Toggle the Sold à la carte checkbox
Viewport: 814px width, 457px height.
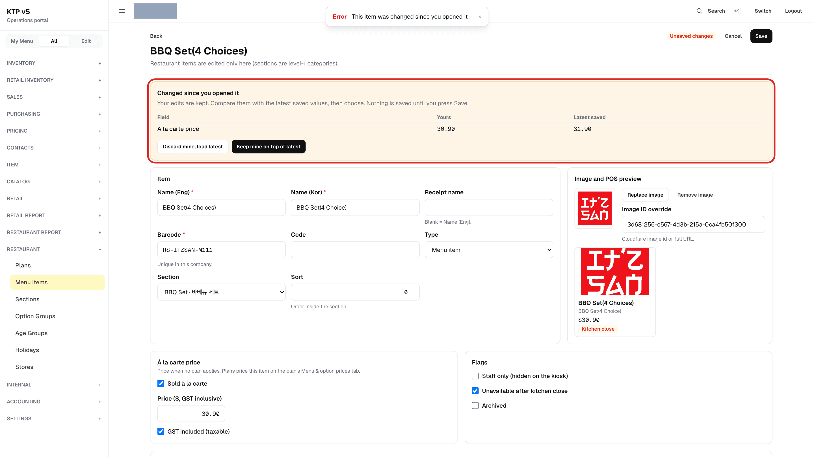[161, 384]
